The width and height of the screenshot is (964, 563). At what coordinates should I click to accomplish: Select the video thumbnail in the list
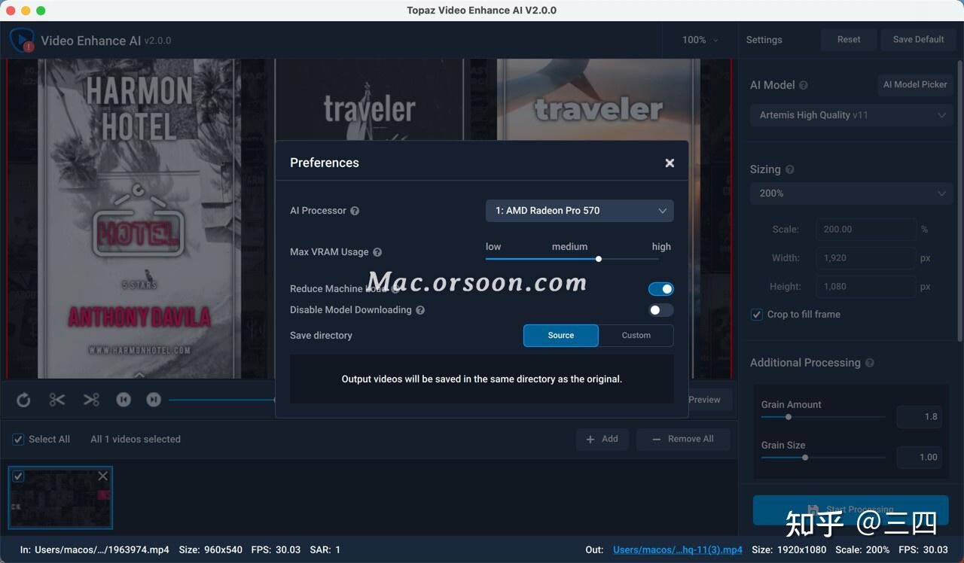[60, 498]
